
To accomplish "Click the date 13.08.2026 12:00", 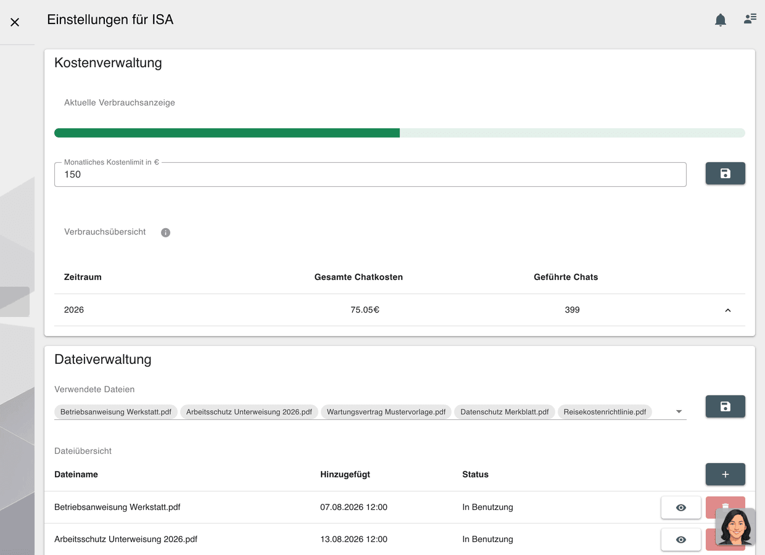I will tap(354, 539).
